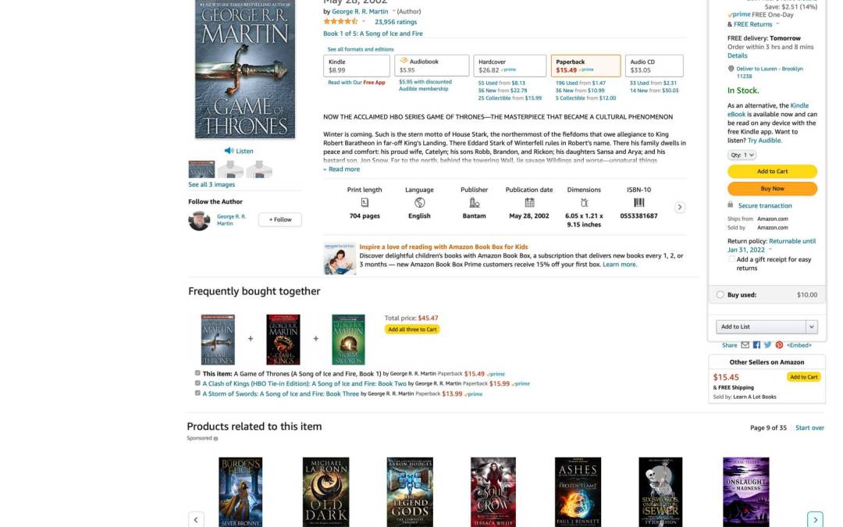The image size is (843, 527).
Task: Share via the email envelope icon
Action: pos(745,345)
